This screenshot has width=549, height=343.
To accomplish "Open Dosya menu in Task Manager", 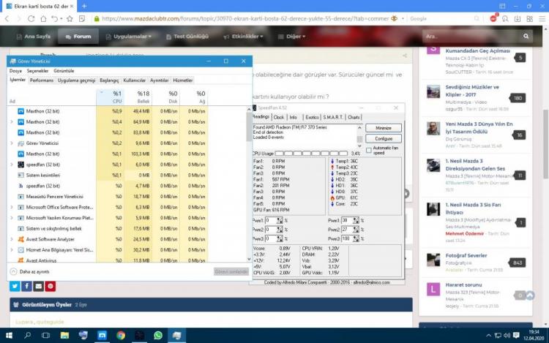I will pyautogui.click(x=15, y=71).
